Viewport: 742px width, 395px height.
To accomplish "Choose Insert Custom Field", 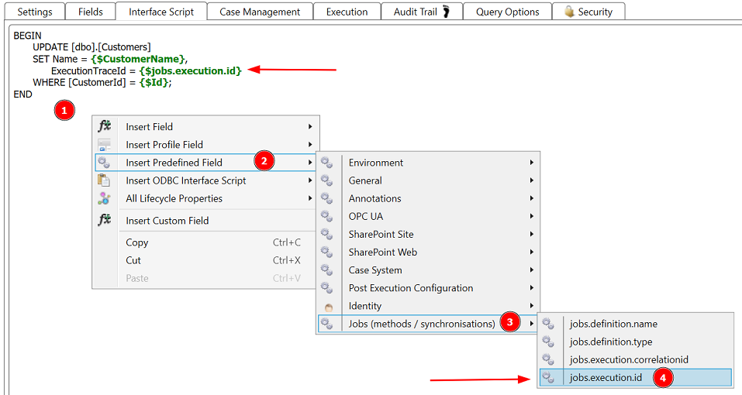I will [205, 221].
